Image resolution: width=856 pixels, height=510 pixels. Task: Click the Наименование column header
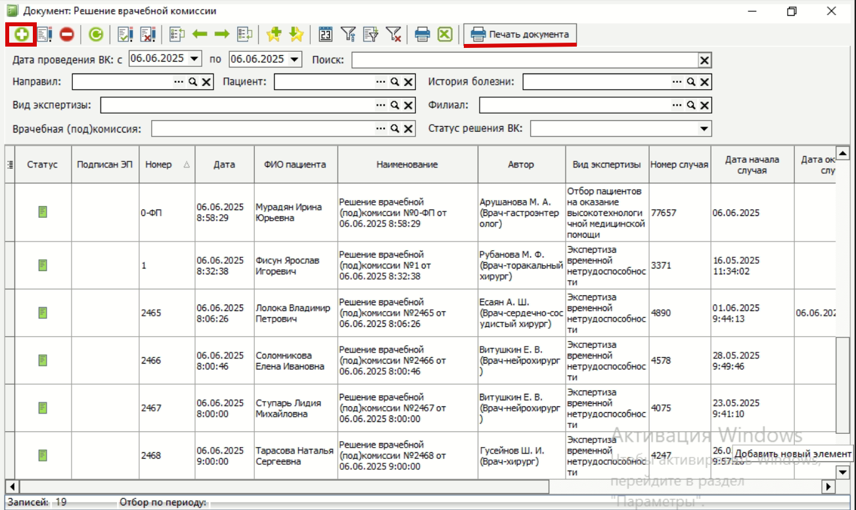pos(407,165)
